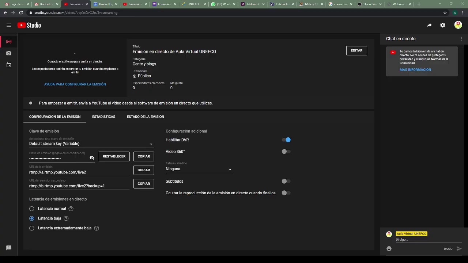
Task: Select the live stream icon in sidebar
Action: (9, 42)
